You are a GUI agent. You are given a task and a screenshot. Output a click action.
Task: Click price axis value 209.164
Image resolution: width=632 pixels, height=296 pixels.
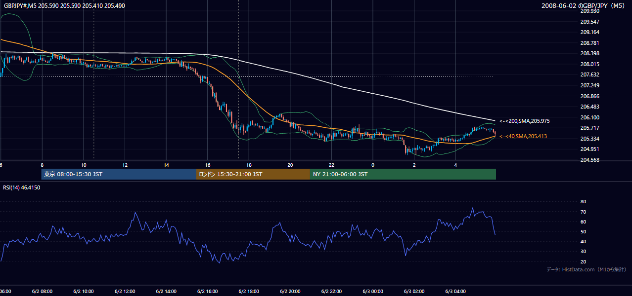tap(589, 33)
